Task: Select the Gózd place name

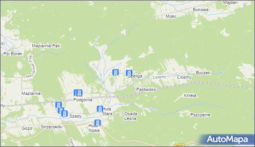Action: 27,128
